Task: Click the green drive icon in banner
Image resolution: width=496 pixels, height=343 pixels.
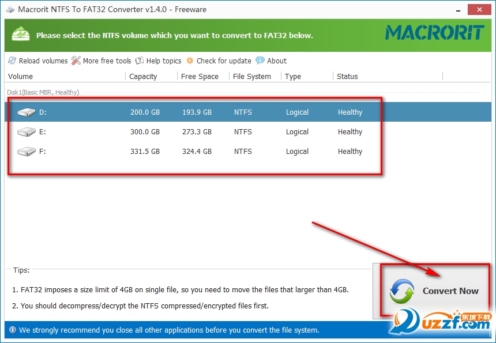Action: (x=21, y=34)
